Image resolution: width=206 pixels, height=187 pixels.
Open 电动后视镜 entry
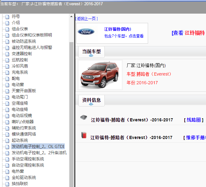coord(22,115)
